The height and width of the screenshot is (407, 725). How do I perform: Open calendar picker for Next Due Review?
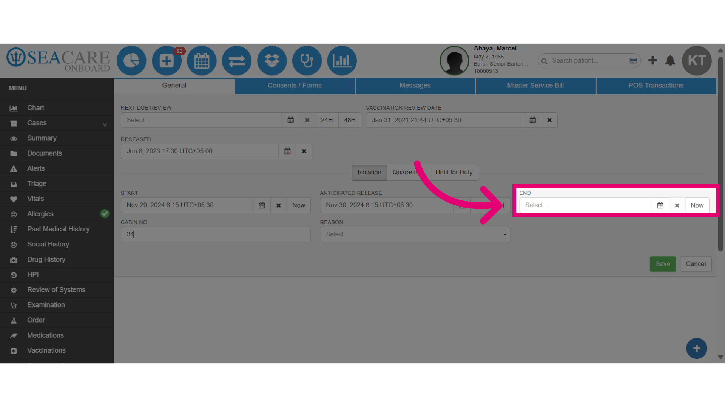(x=290, y=120)
